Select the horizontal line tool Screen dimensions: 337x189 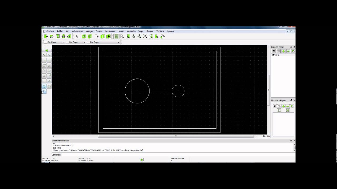click(x=44, y=60)
